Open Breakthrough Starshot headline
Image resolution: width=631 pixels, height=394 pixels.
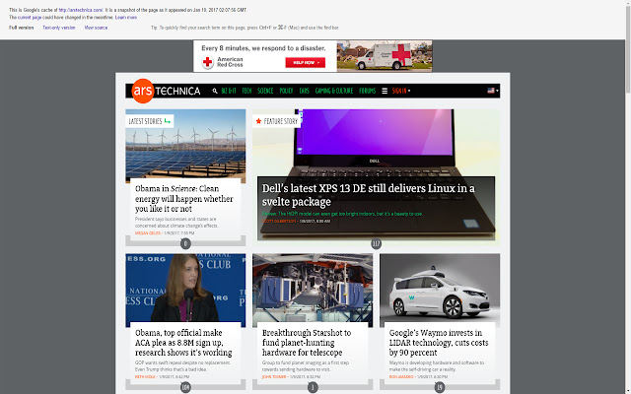click(307, 343)
